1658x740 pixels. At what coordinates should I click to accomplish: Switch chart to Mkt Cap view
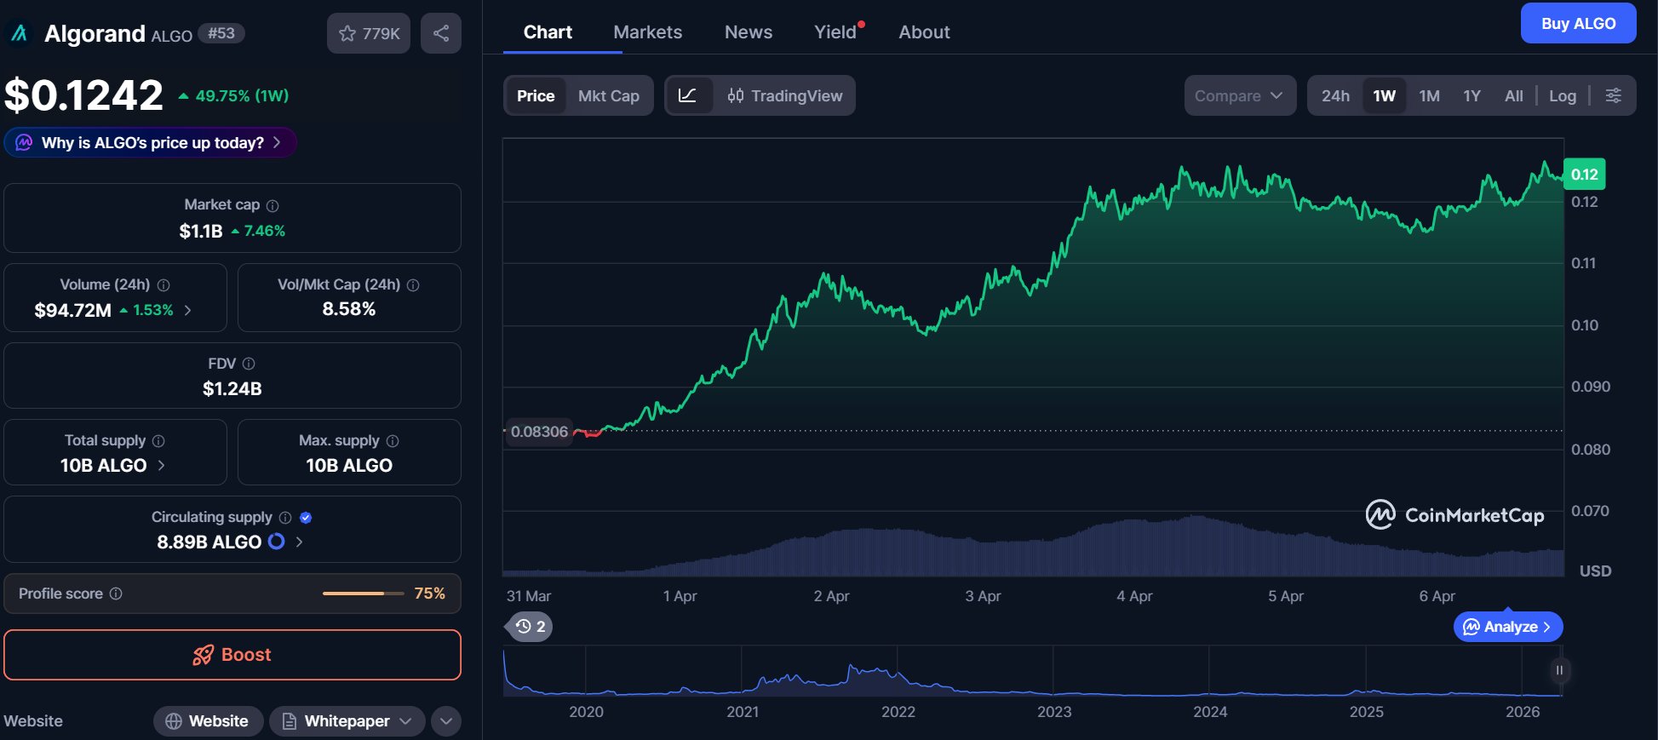[608, 95]
